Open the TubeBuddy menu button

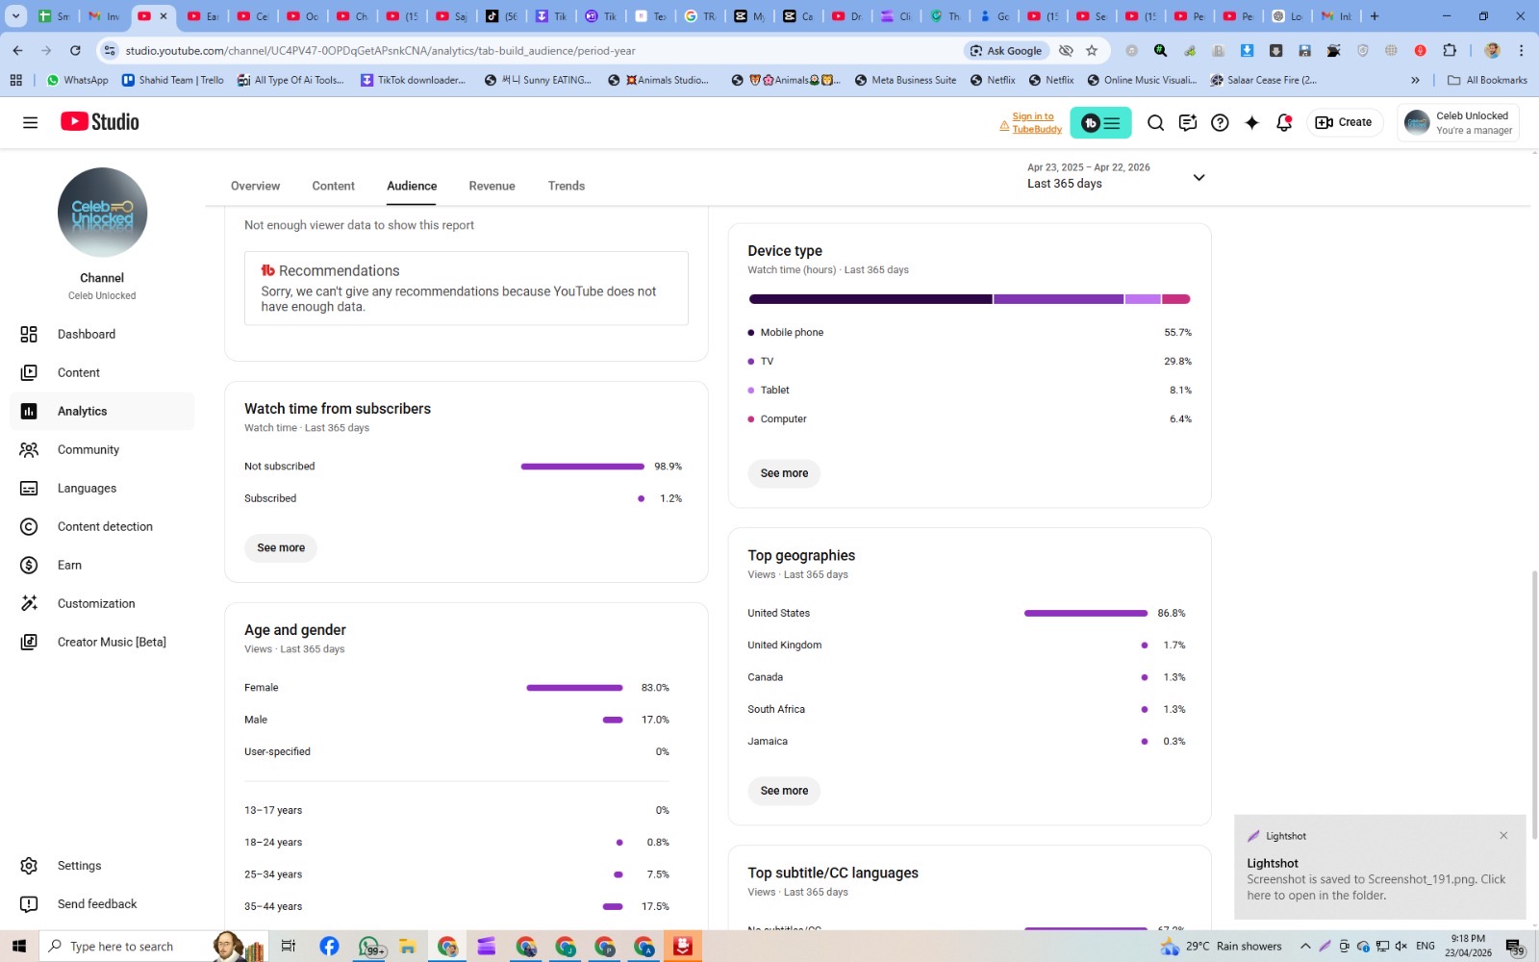[x=1100, y=123]
